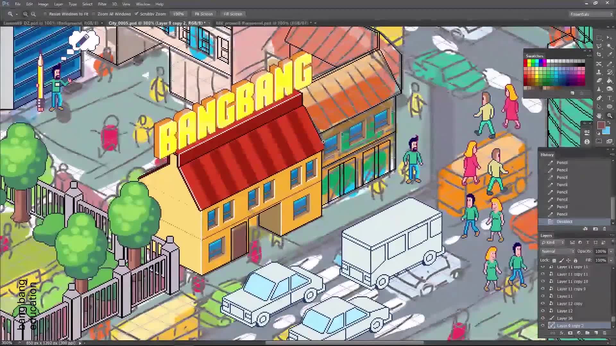Switch to the Lesson09_DZ.psd document tab
This screenshot has height=346, width=616.
[51, 23]
